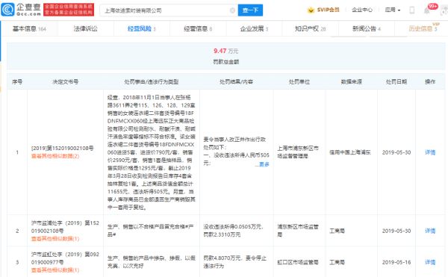
Task: Click date cell 2019-05-16
Action: pyautogui.click(x=396, y=262)
